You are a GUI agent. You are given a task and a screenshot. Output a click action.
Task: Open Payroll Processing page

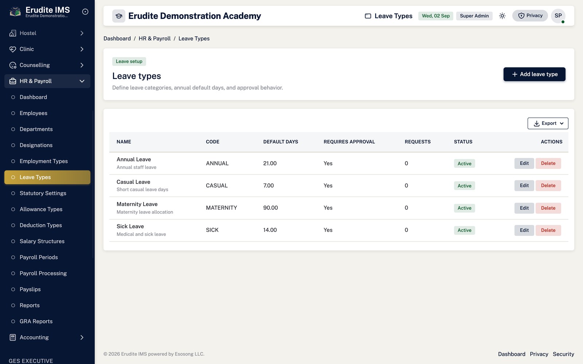point(47,273)
